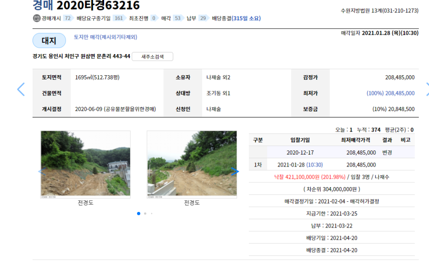Viewport: 429px width, 266px height.
Task: Select case number 2020타경63216 heading
Action: click(98, 5)
